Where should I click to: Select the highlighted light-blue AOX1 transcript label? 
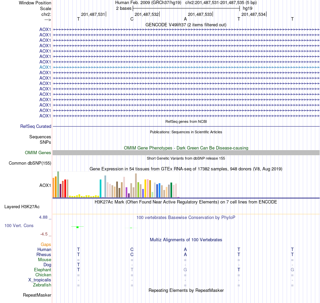45,67
